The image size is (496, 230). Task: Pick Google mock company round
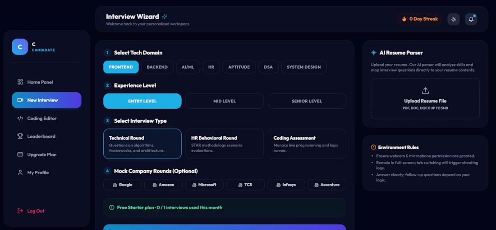[x=122, y=185]
